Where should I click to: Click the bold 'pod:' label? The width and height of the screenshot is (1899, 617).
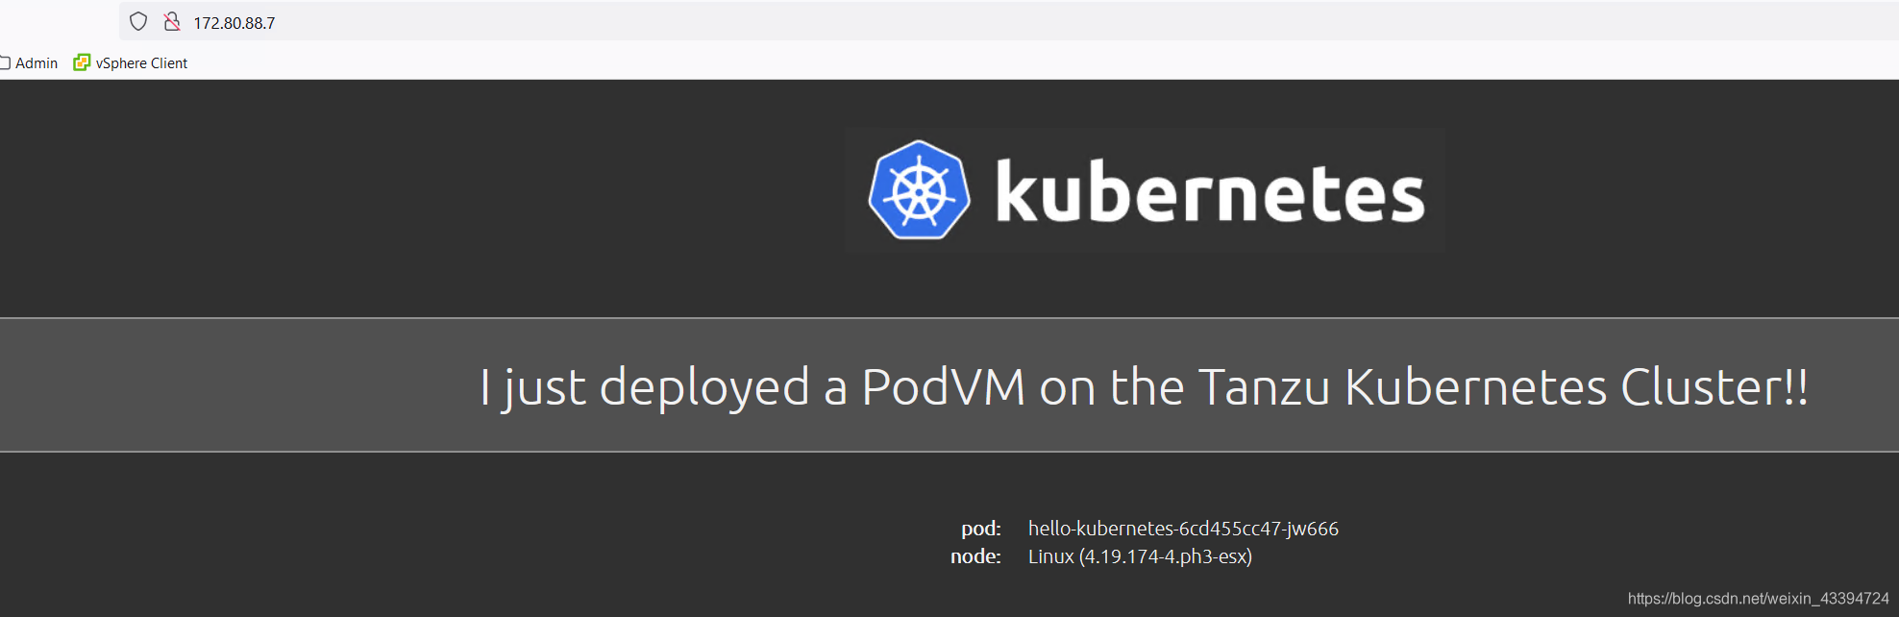pyautogui.click(x=981, y=529)
